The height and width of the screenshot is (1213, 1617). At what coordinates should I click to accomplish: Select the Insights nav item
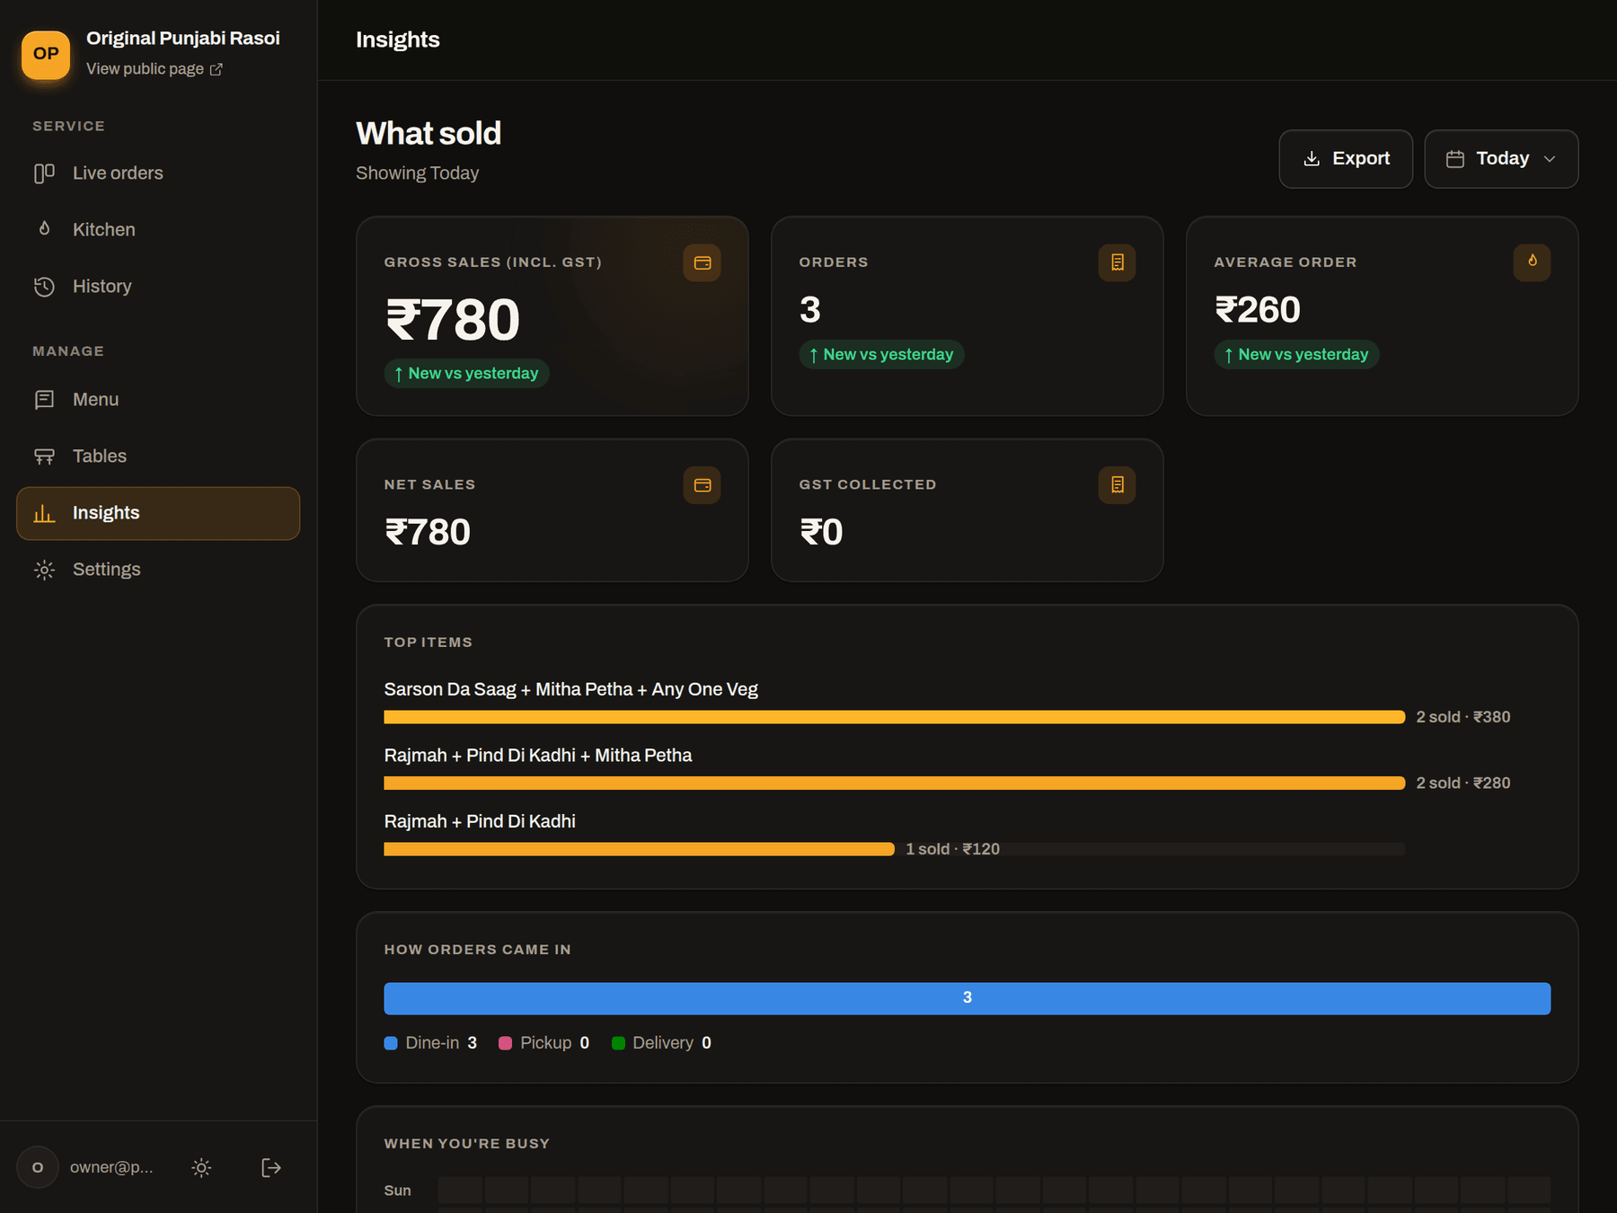pos(158,513)
